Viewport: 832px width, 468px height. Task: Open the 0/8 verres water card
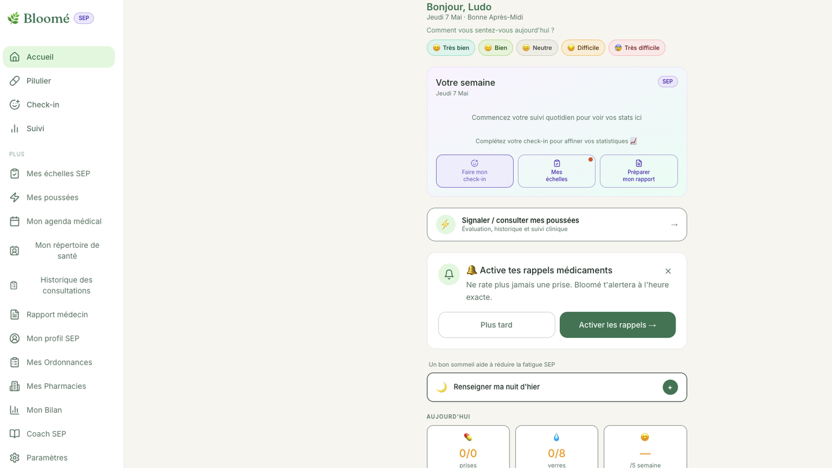point(556,447)
